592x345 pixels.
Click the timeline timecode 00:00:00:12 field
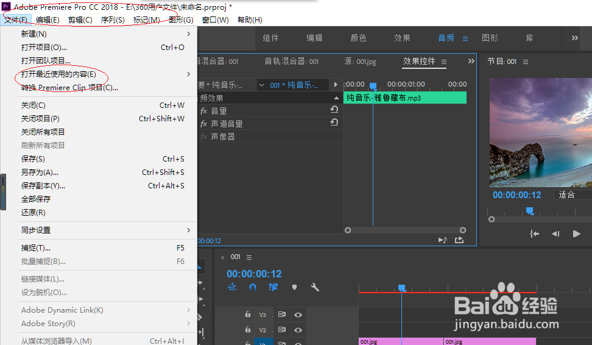point(254,274)
